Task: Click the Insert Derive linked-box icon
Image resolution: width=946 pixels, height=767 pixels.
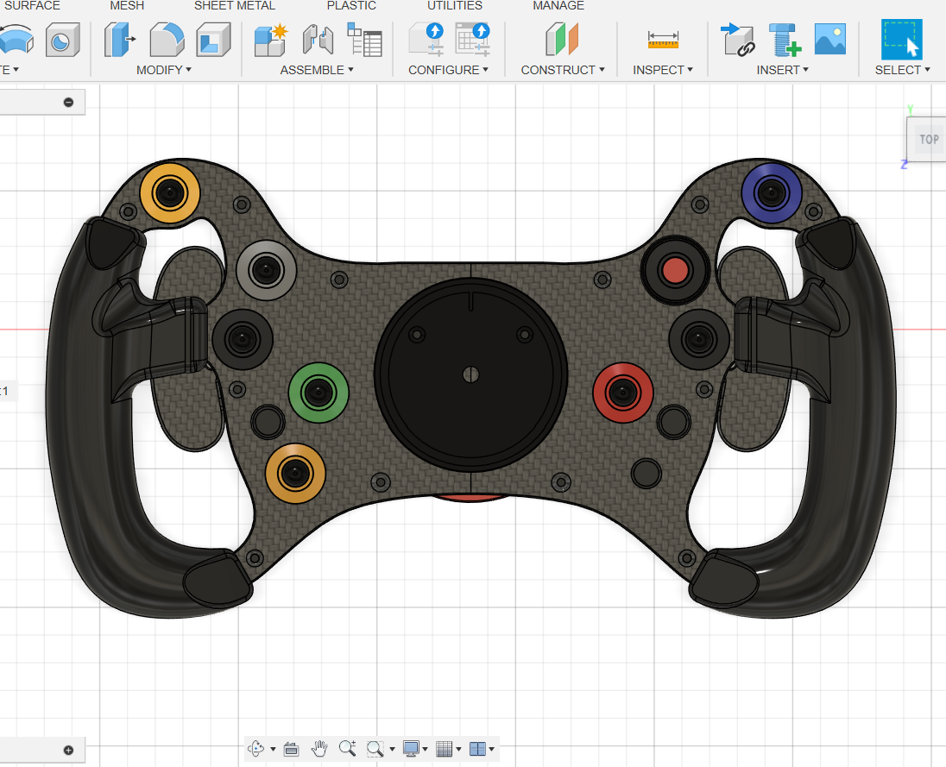Action: (738, 40)
